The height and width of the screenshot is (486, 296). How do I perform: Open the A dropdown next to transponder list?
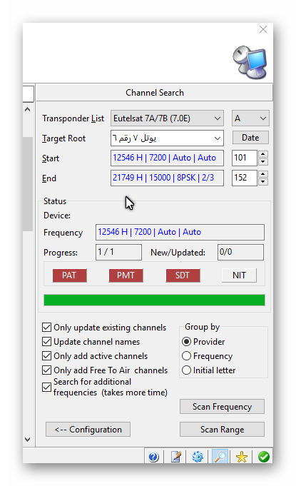pos(250,118)
